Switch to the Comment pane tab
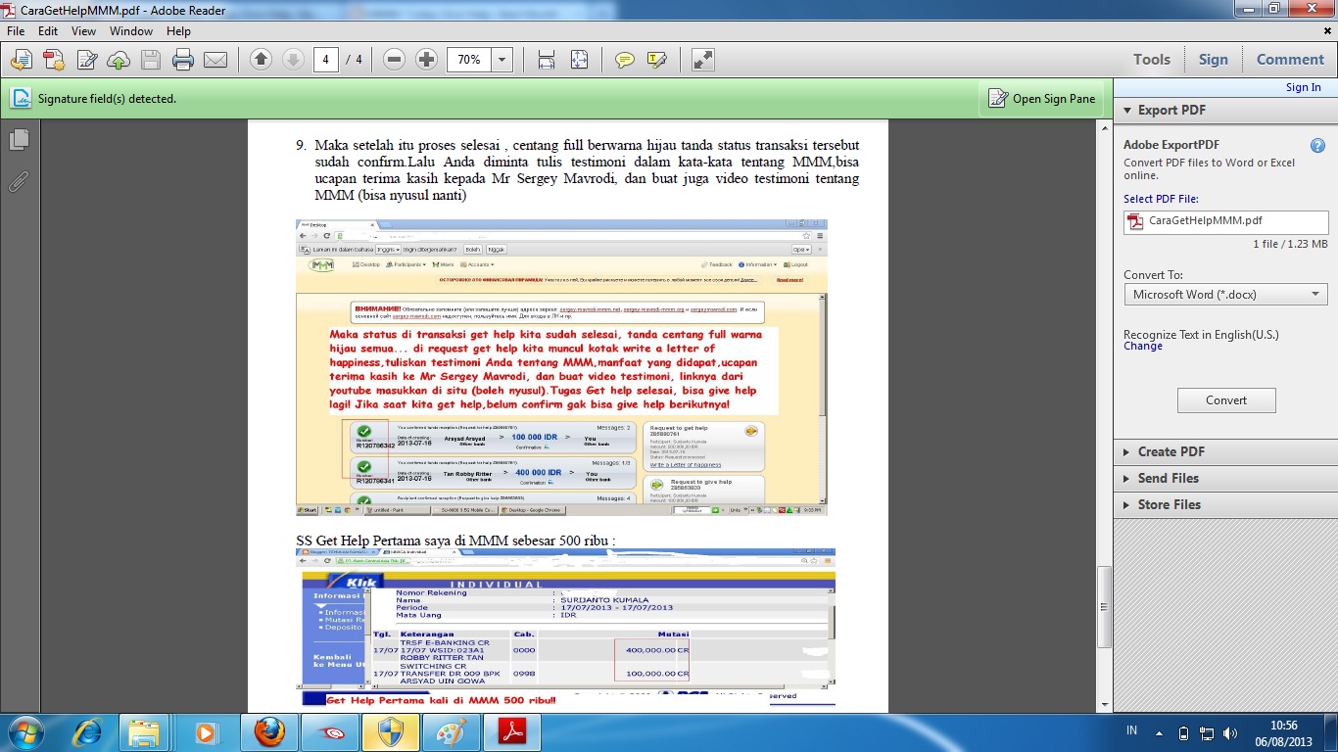This screenshot has width=1338, height=752. tap(1290, 60)
